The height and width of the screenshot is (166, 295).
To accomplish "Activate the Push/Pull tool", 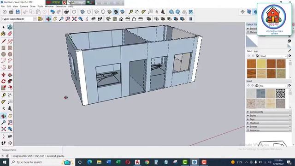I will (x=10, y=75).
